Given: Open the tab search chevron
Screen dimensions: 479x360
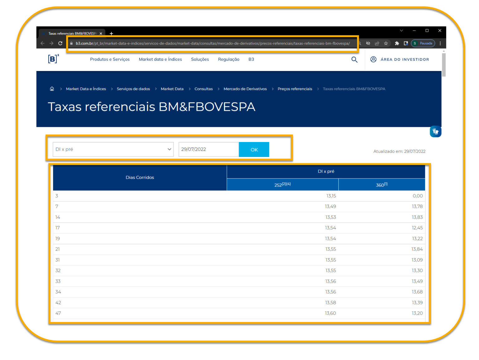Looking at the screenshot, I should [401, 31].
